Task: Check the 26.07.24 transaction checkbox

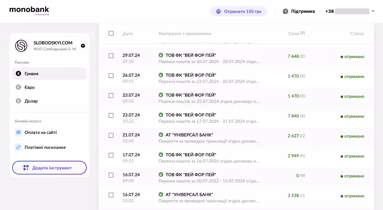Action: click(x=111, y=76)
